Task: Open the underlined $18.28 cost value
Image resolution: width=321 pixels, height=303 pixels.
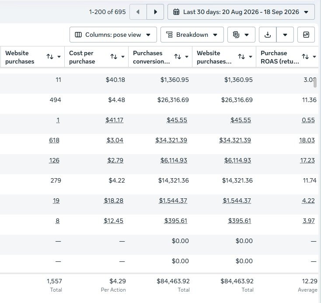Action: [x=114, y=201]
